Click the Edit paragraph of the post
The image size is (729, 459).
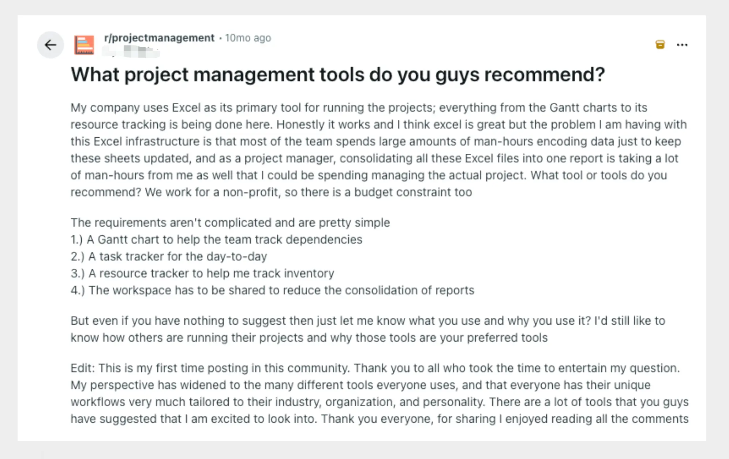379,393
